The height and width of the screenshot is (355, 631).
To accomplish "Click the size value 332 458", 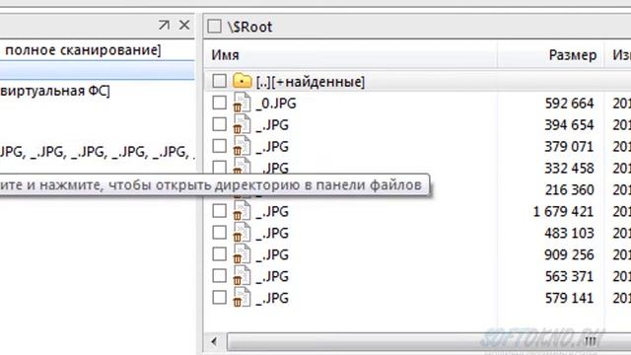I will (x=570, y=169).
